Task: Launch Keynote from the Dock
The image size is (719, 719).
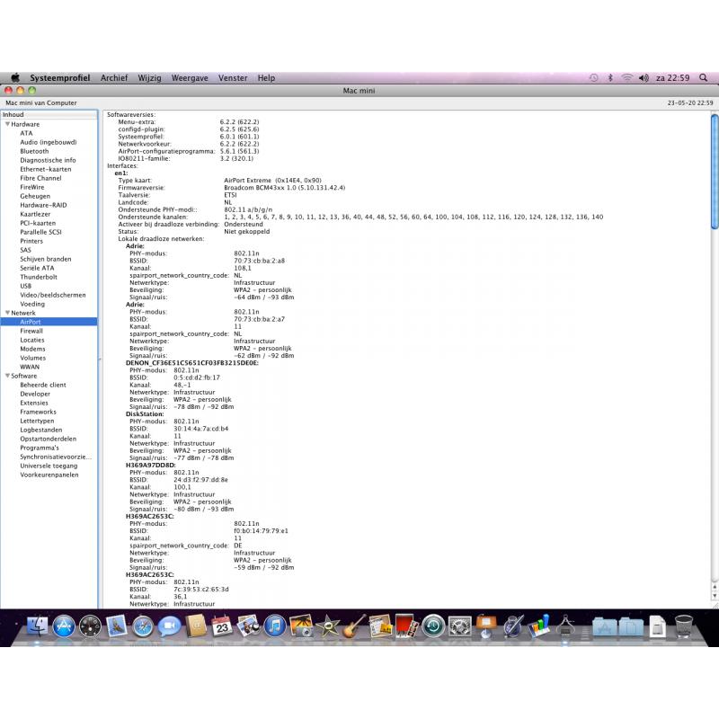Action: (486, 626)
